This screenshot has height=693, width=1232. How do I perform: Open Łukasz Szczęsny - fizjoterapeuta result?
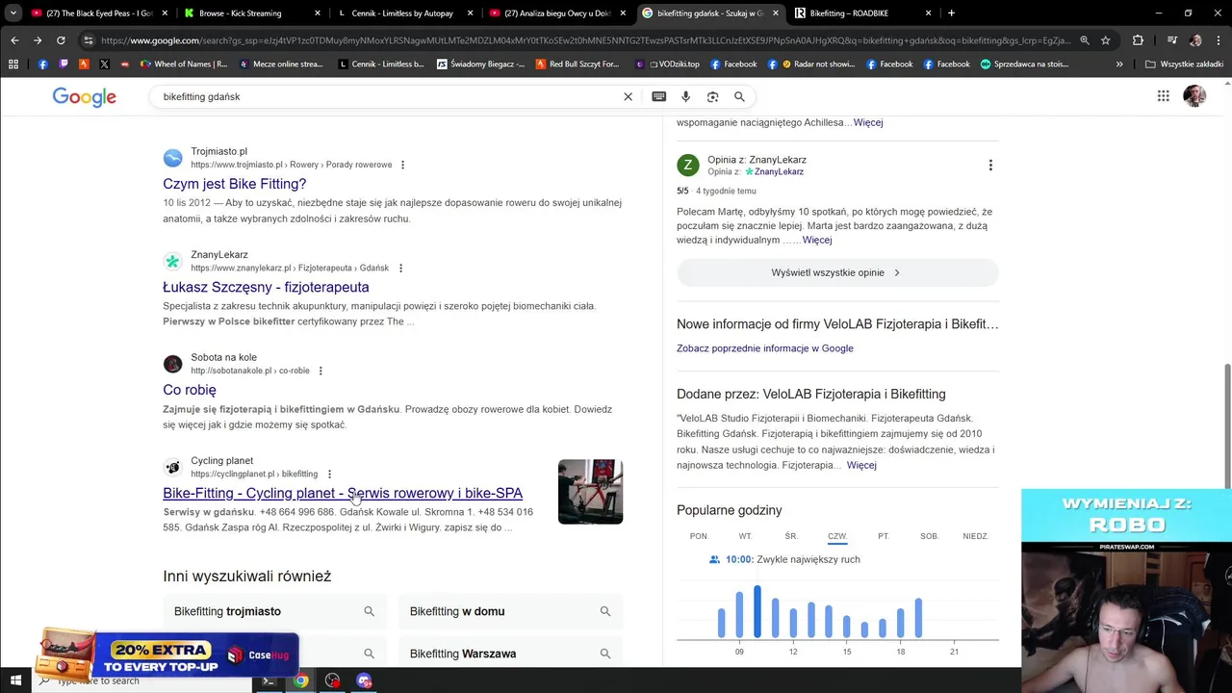266,287
